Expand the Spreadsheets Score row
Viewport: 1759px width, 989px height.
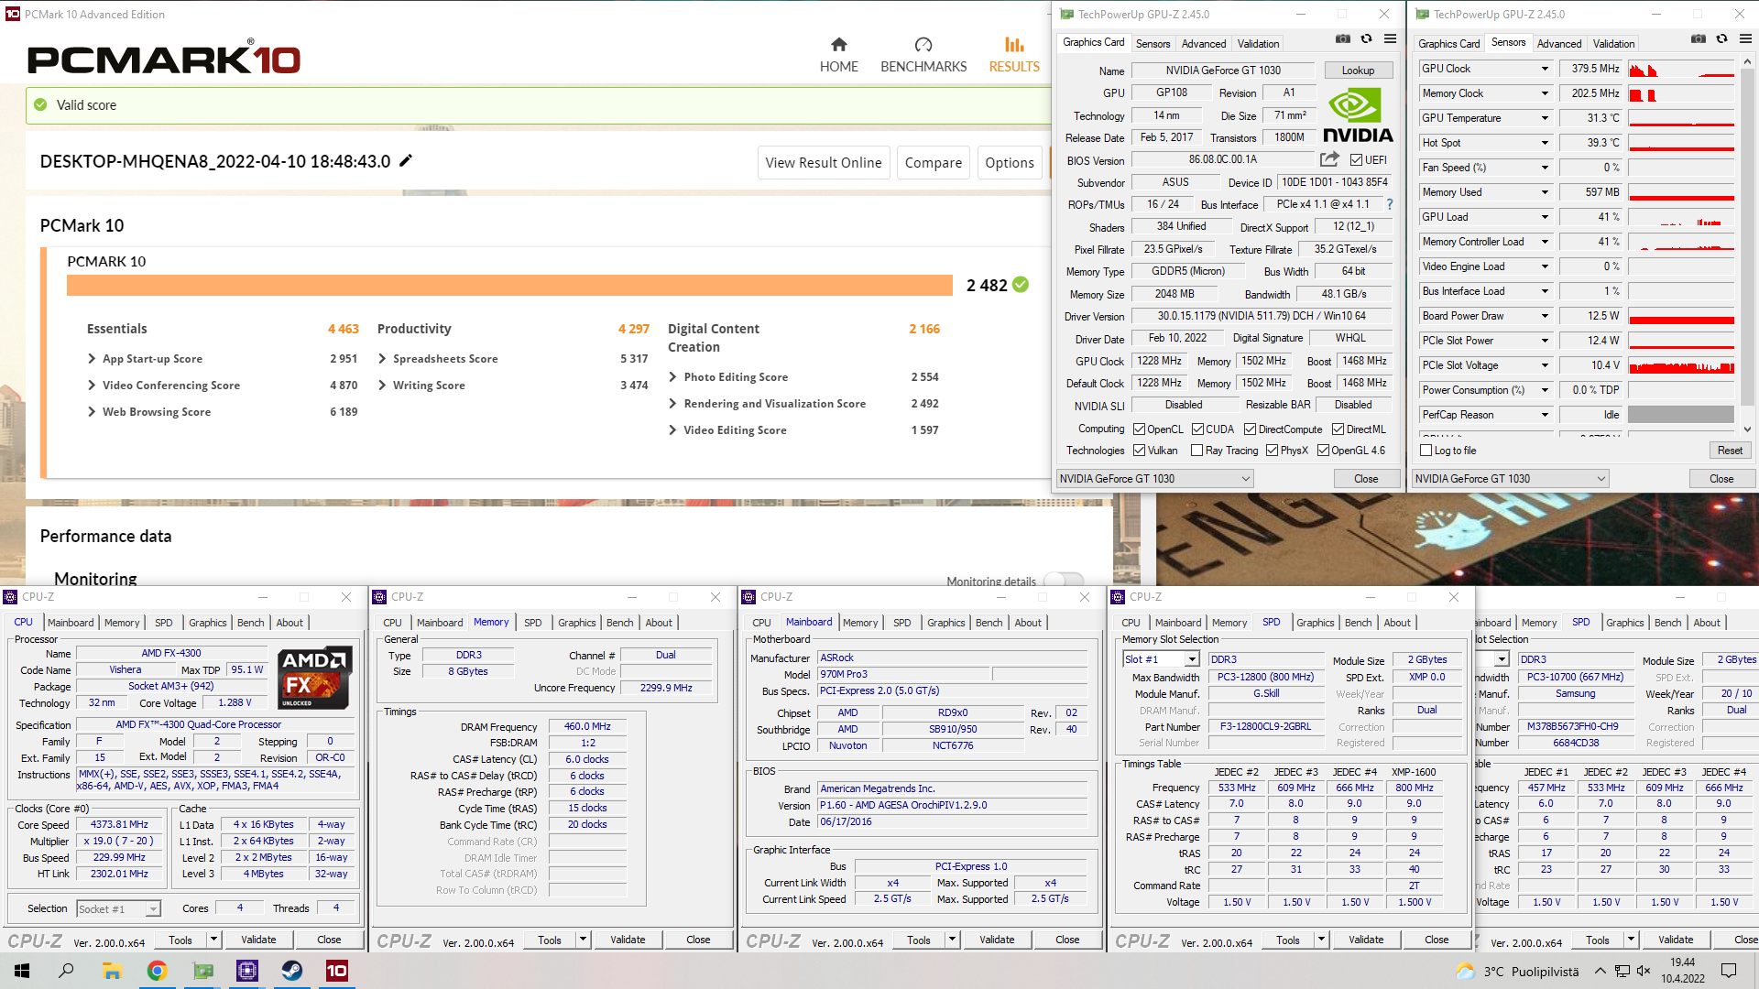tap(382, 358)
